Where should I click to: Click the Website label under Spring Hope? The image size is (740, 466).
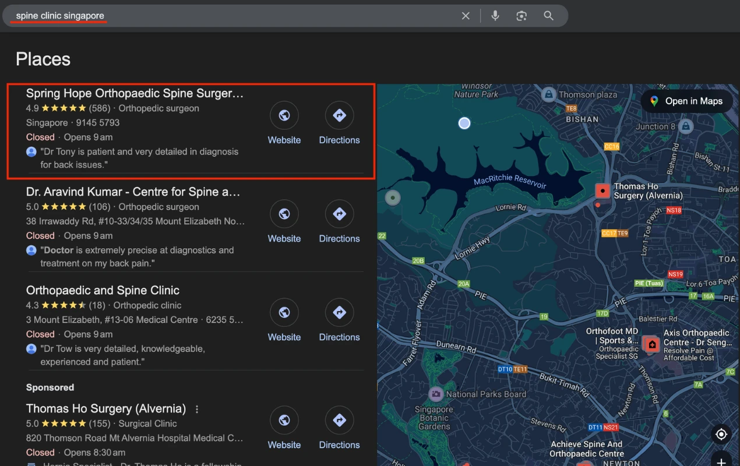284,140
